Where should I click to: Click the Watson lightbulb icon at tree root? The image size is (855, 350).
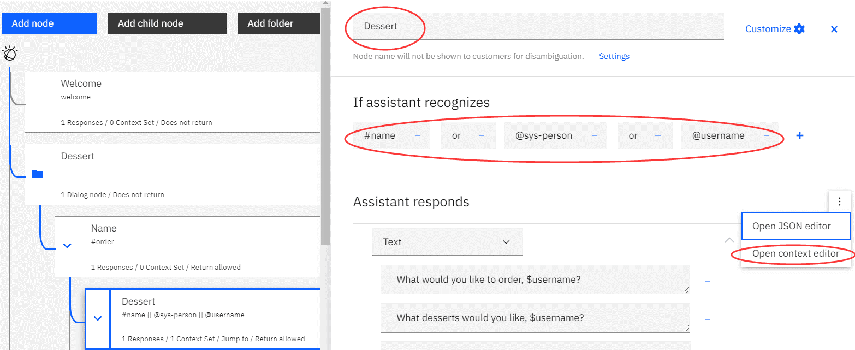coord(10,54)
